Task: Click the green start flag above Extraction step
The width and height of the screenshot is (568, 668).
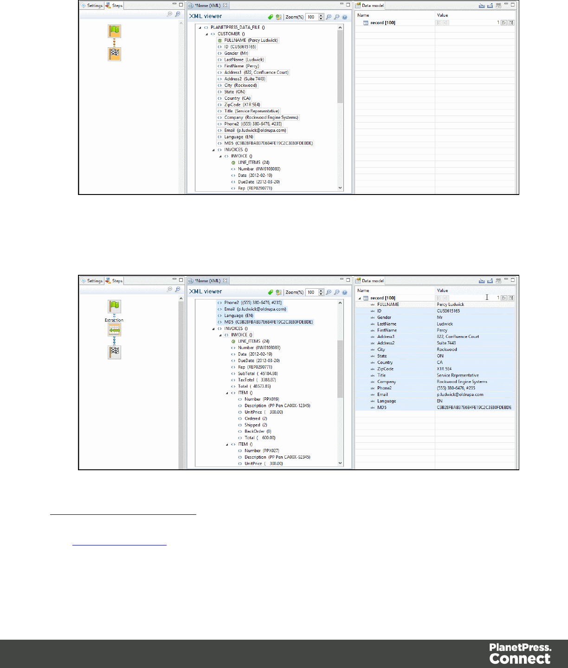Action: point(114,306)
